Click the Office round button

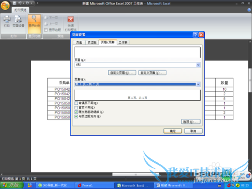pyautogui.click(x=5, y=5)
